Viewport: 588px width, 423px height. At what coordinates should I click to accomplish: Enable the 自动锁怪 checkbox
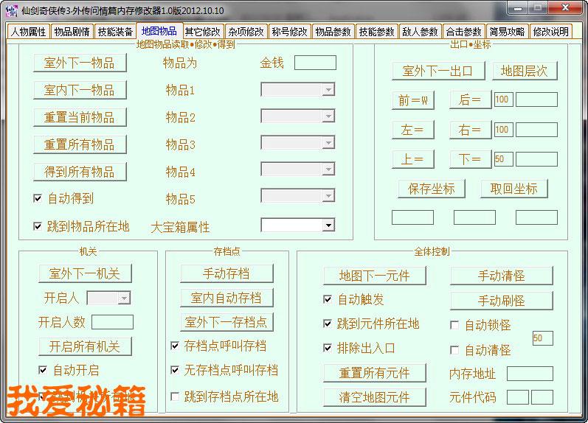point(454,325)
